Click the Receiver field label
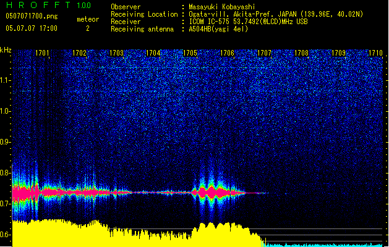This screenshot has width=389, height=247. click(126, 22)
